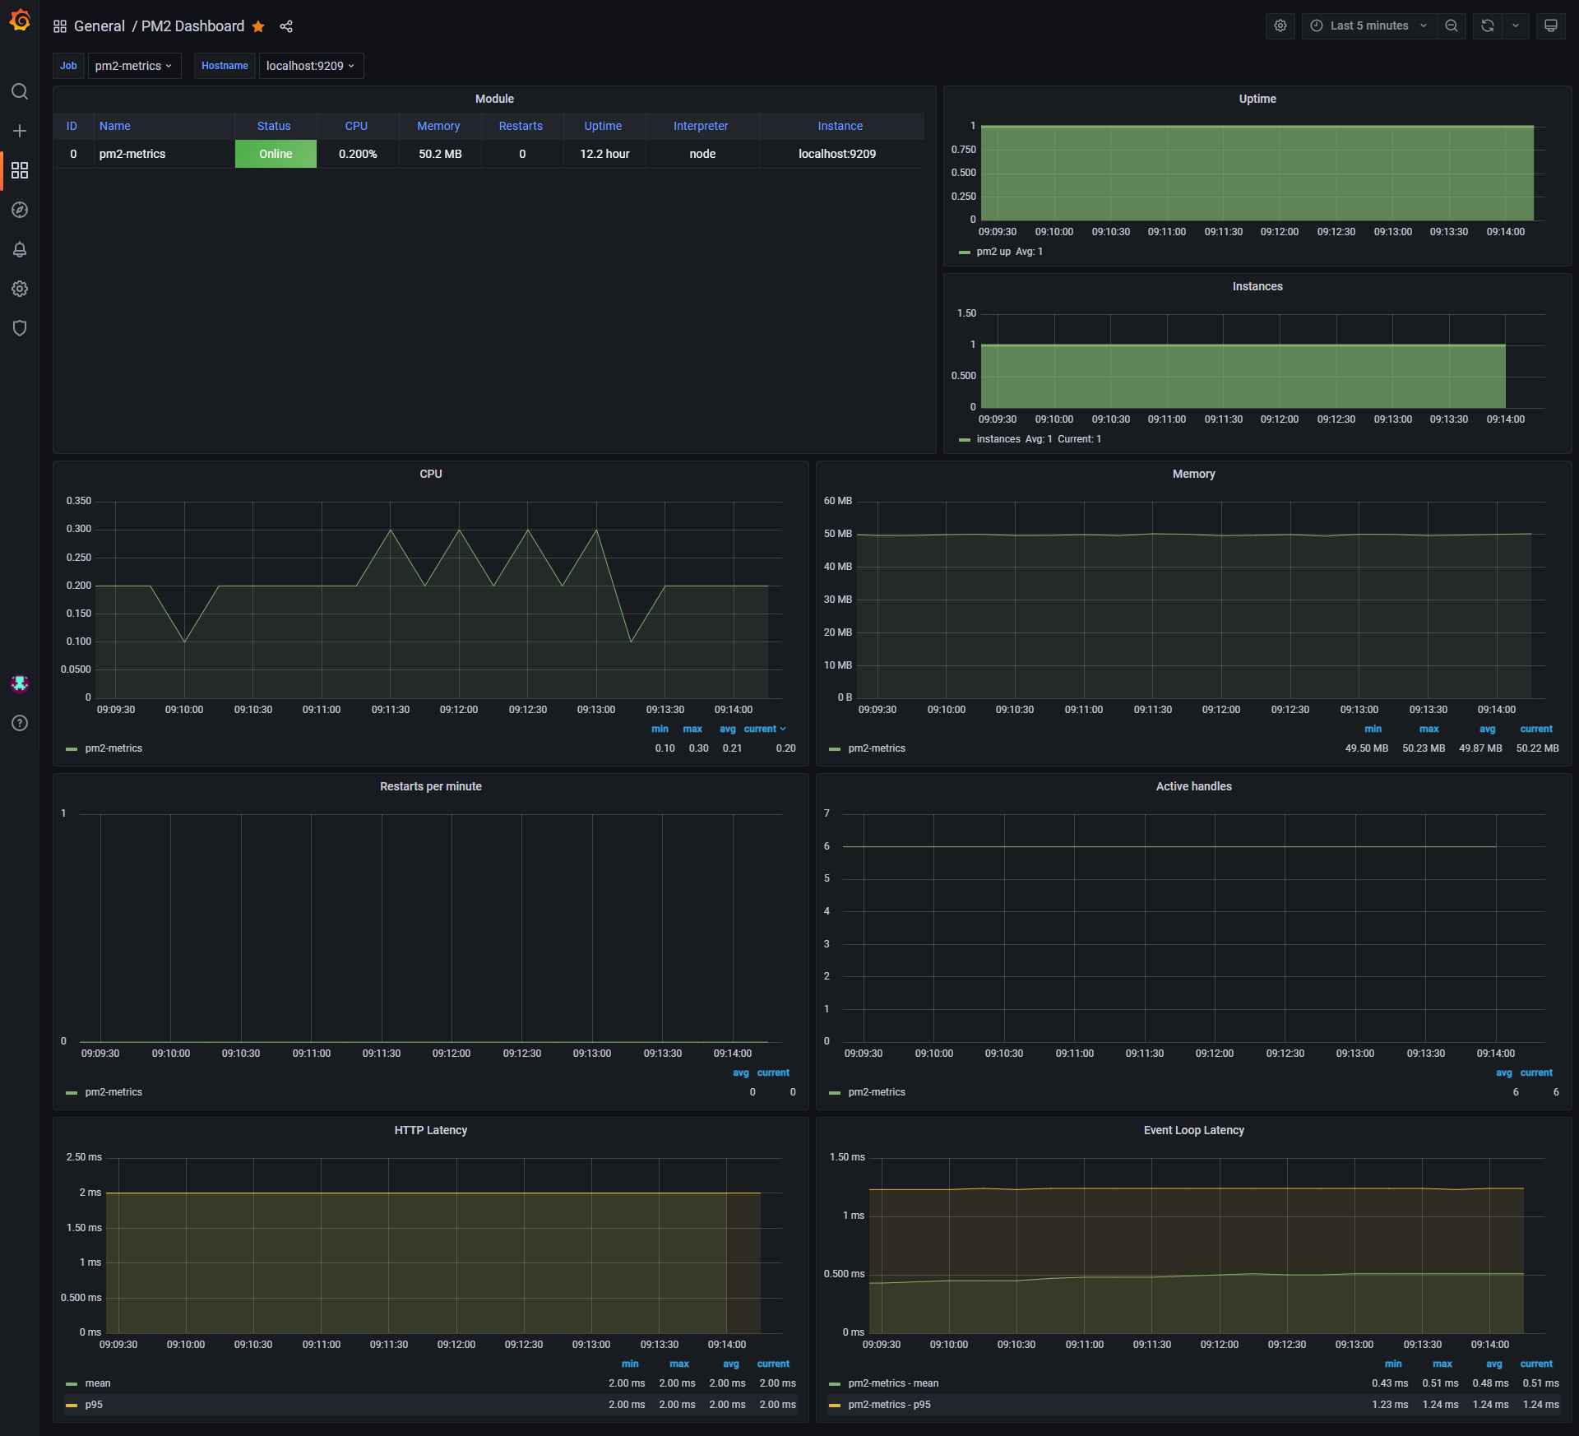The width and height of the screenshot is (1579, 1436).
Task: Click the share dashboard icon
Action: click(286, 26)
